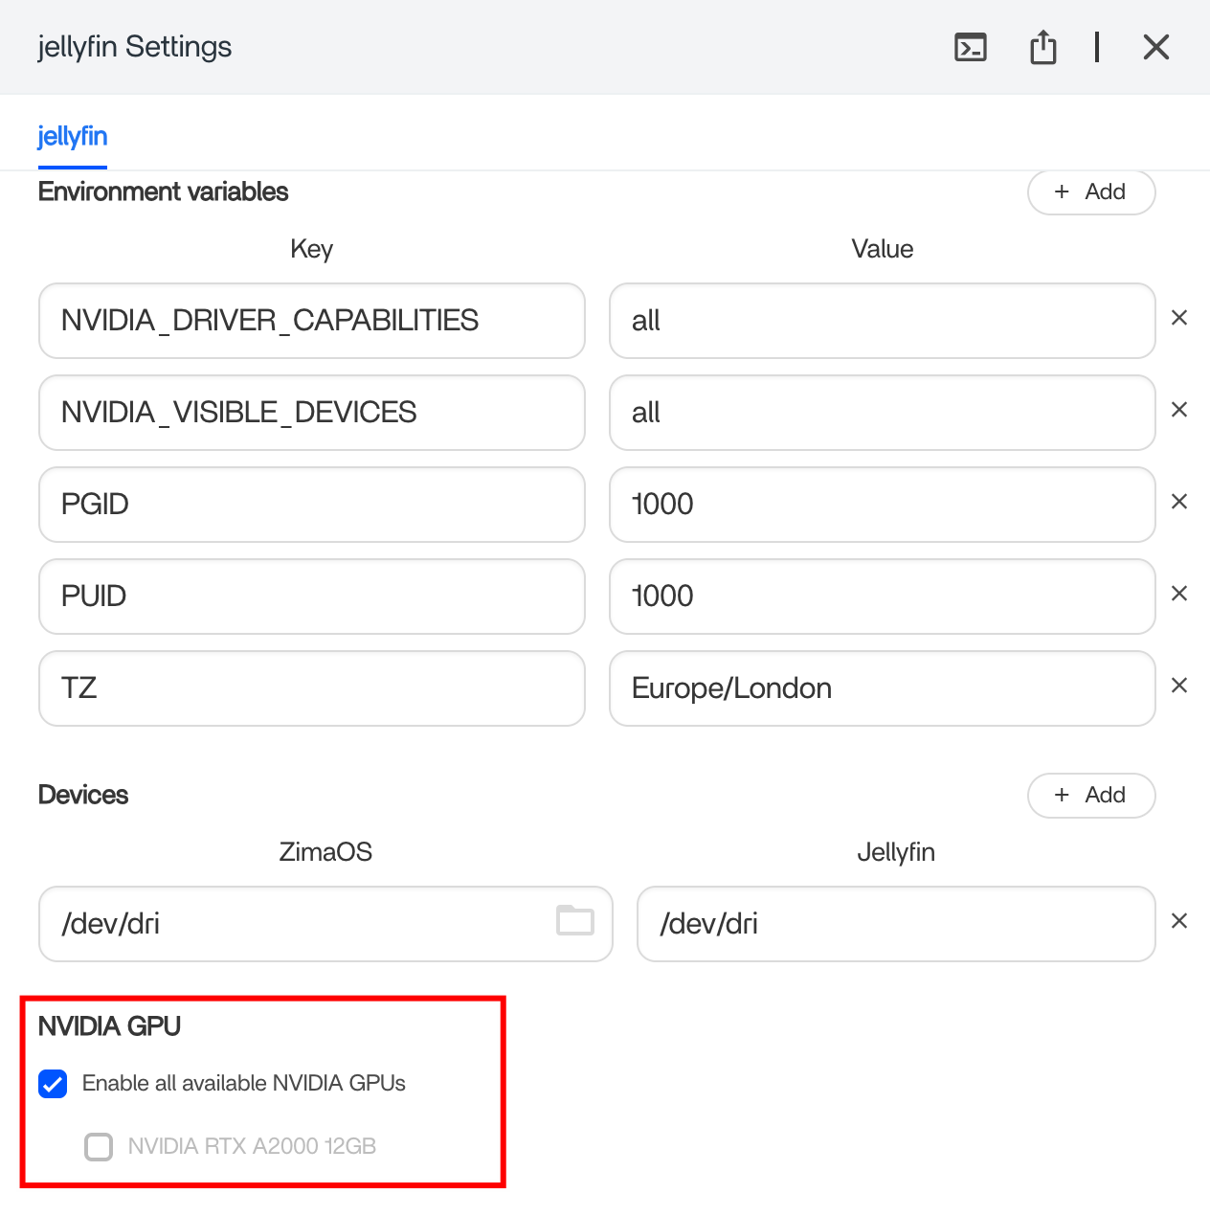
Task: Close the jellyfin Settings dialog
Action: point(1155,47)
